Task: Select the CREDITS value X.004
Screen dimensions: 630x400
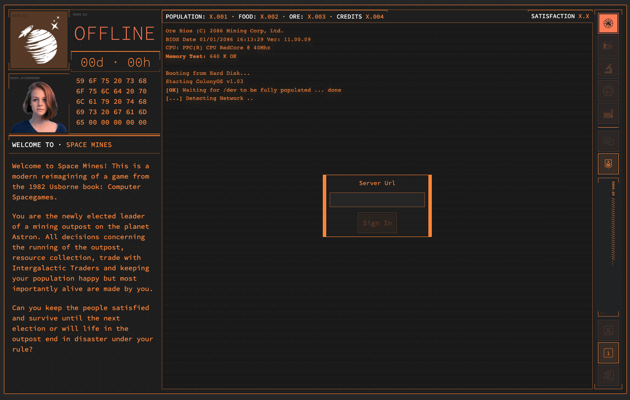Action: 375,16
